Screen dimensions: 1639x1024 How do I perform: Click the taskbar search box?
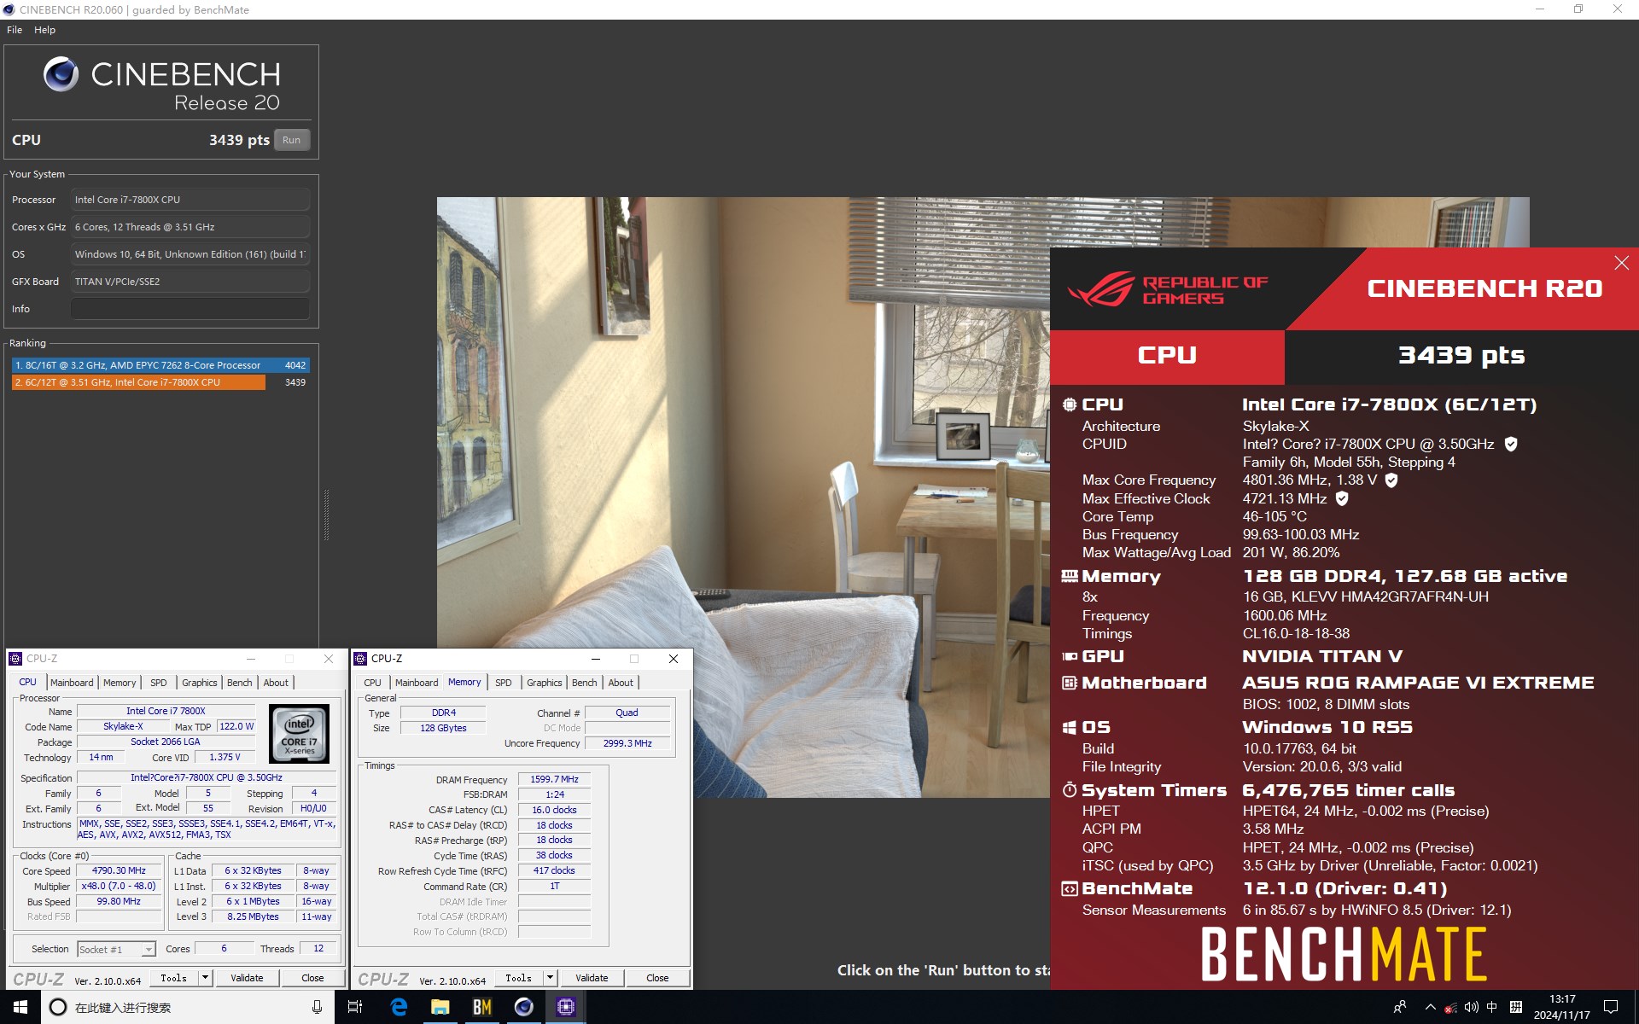pyautogui.click(x=188, y=1007)
